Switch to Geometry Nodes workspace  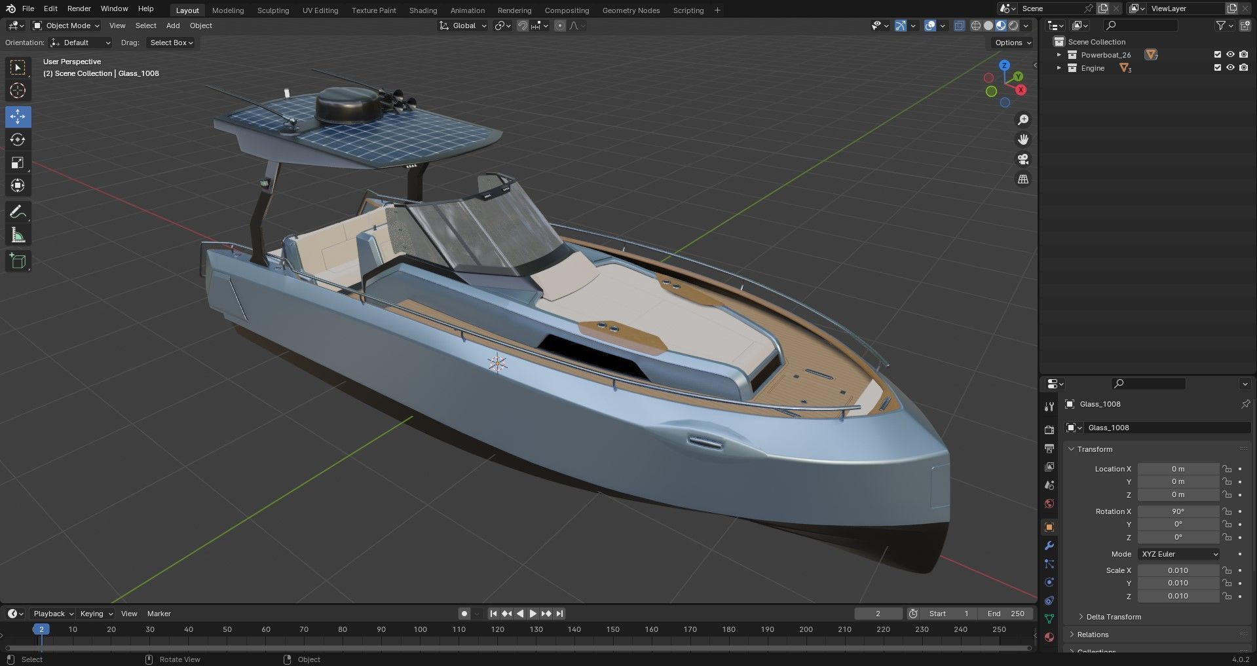click(631, 10)
